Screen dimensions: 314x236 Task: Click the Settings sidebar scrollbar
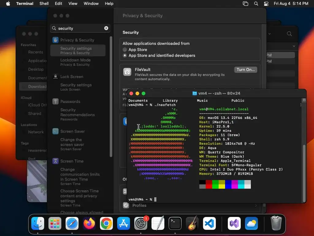111,96
